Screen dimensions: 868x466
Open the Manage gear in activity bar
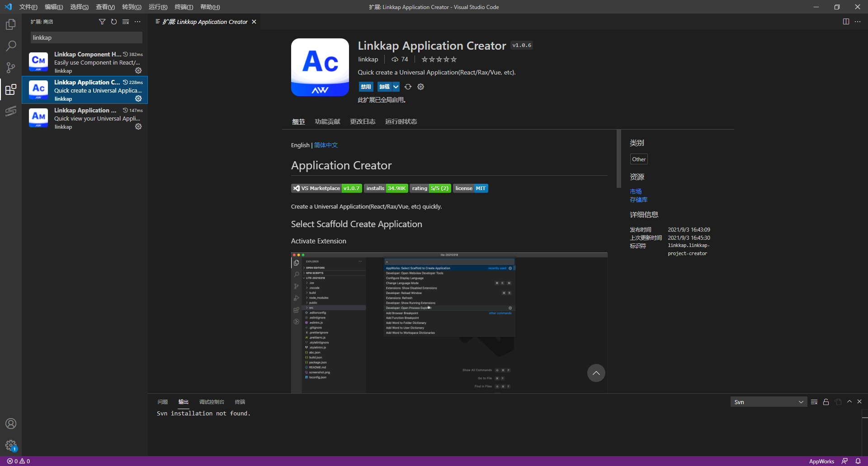pyautogui.click(x=11, y=446)
